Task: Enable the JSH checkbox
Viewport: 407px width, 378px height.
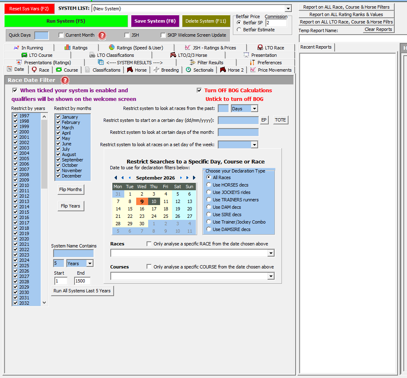Action: click(127, 35)
